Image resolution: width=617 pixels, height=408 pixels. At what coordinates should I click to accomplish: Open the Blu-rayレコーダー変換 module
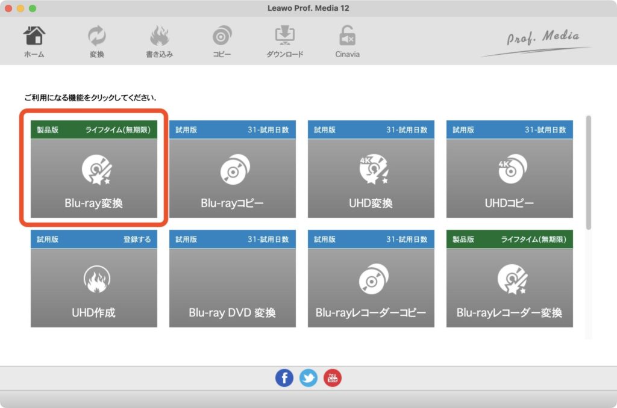point(509,280)
